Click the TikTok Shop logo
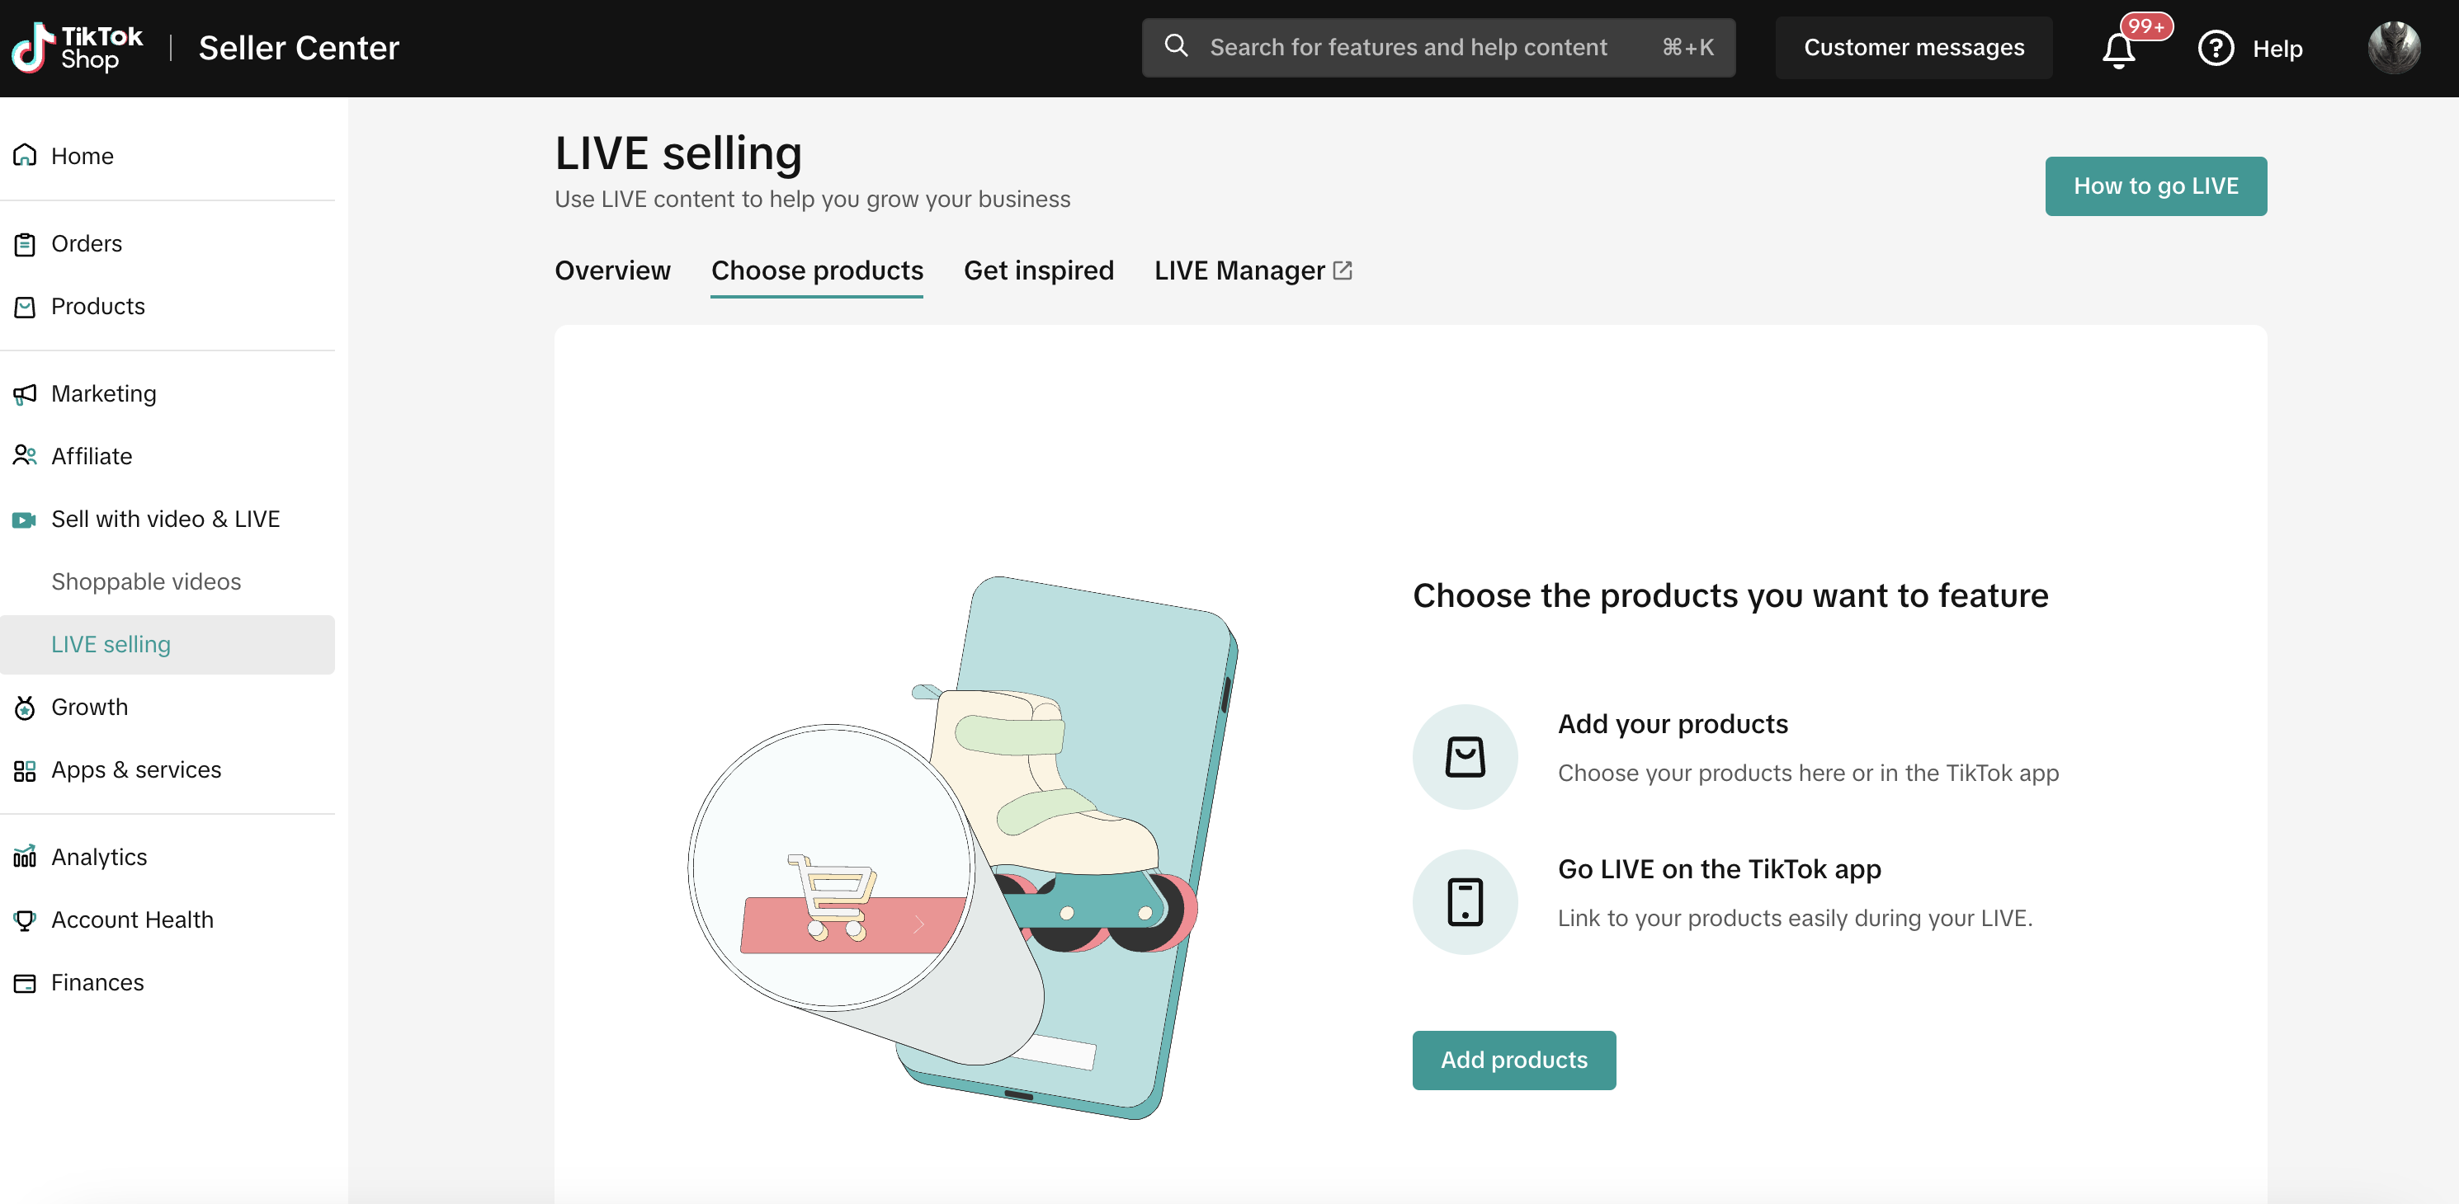Viewport: 2459px width, 1204px height. (x=77, y=48)
